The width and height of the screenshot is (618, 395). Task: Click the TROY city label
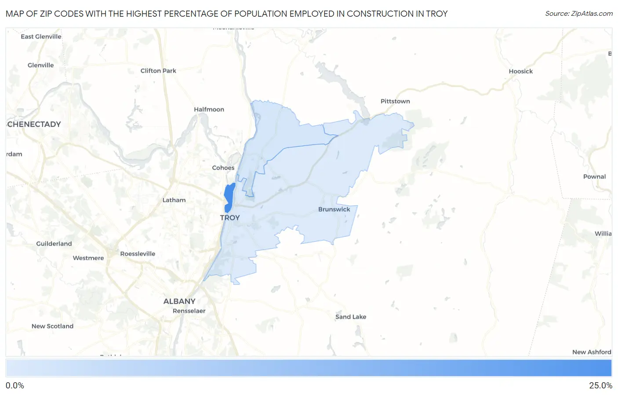pyautogui.click(x=230, y=217)
